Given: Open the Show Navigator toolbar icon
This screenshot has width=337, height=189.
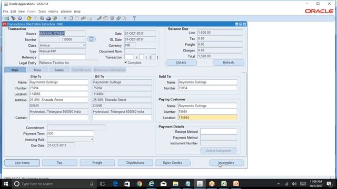Looking at the screenshot, I should pos(20,18).
